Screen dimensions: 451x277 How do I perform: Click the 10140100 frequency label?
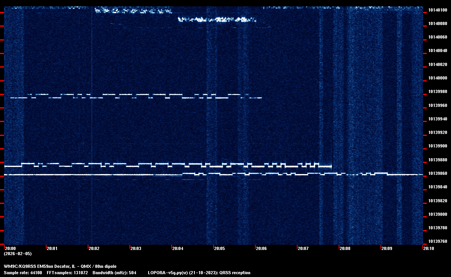click(437, 10)
